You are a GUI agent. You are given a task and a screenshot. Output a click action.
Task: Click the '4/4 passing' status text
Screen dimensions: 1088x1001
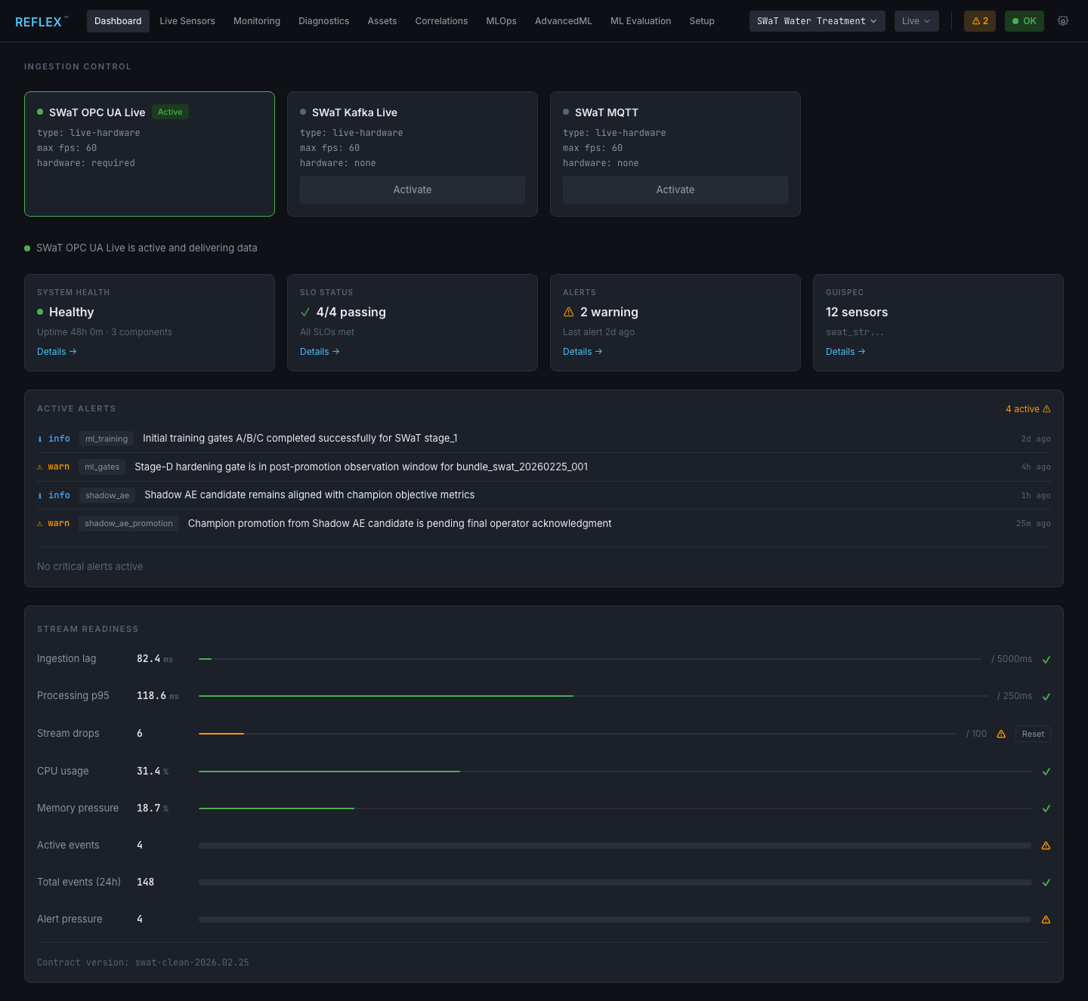point(351,312)
